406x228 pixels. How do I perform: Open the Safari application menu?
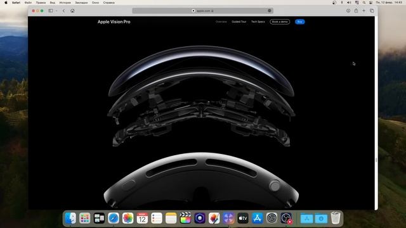tap(16, 3)
